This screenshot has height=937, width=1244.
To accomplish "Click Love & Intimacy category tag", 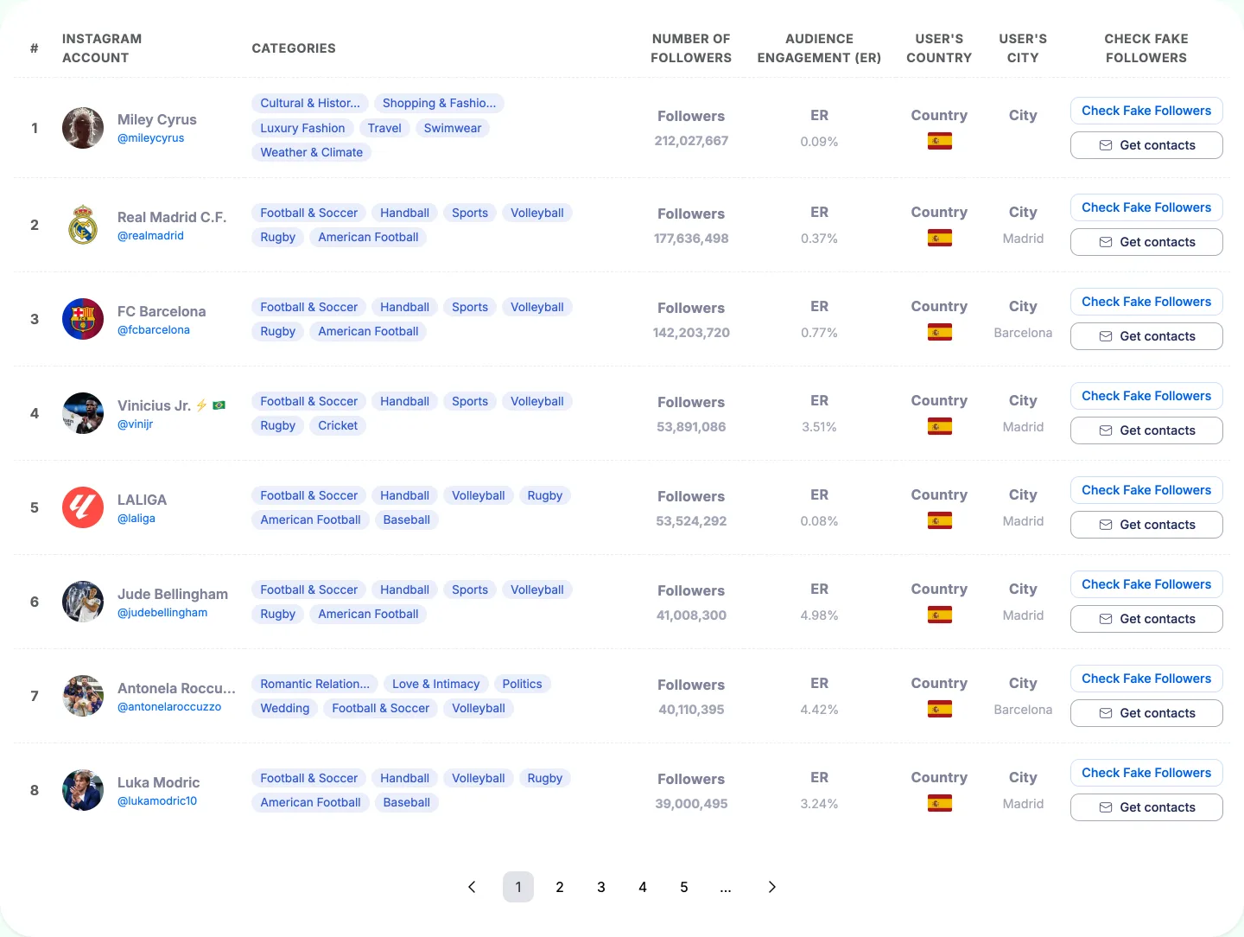I will tap(436, 684).
